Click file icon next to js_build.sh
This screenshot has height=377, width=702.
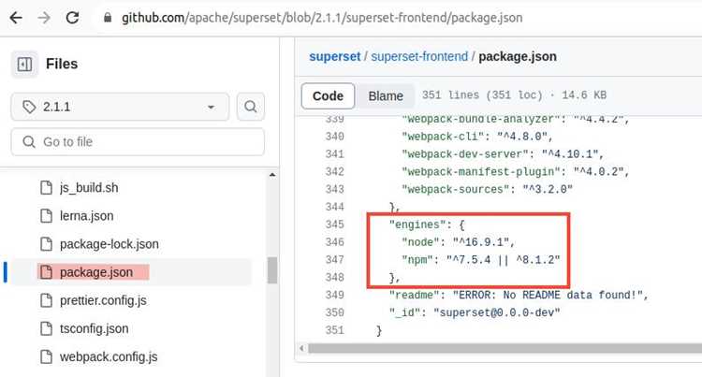tap(46, 188)
